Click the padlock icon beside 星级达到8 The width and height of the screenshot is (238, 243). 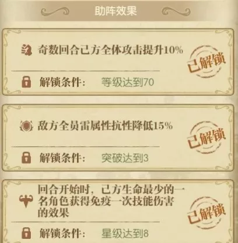26,233
